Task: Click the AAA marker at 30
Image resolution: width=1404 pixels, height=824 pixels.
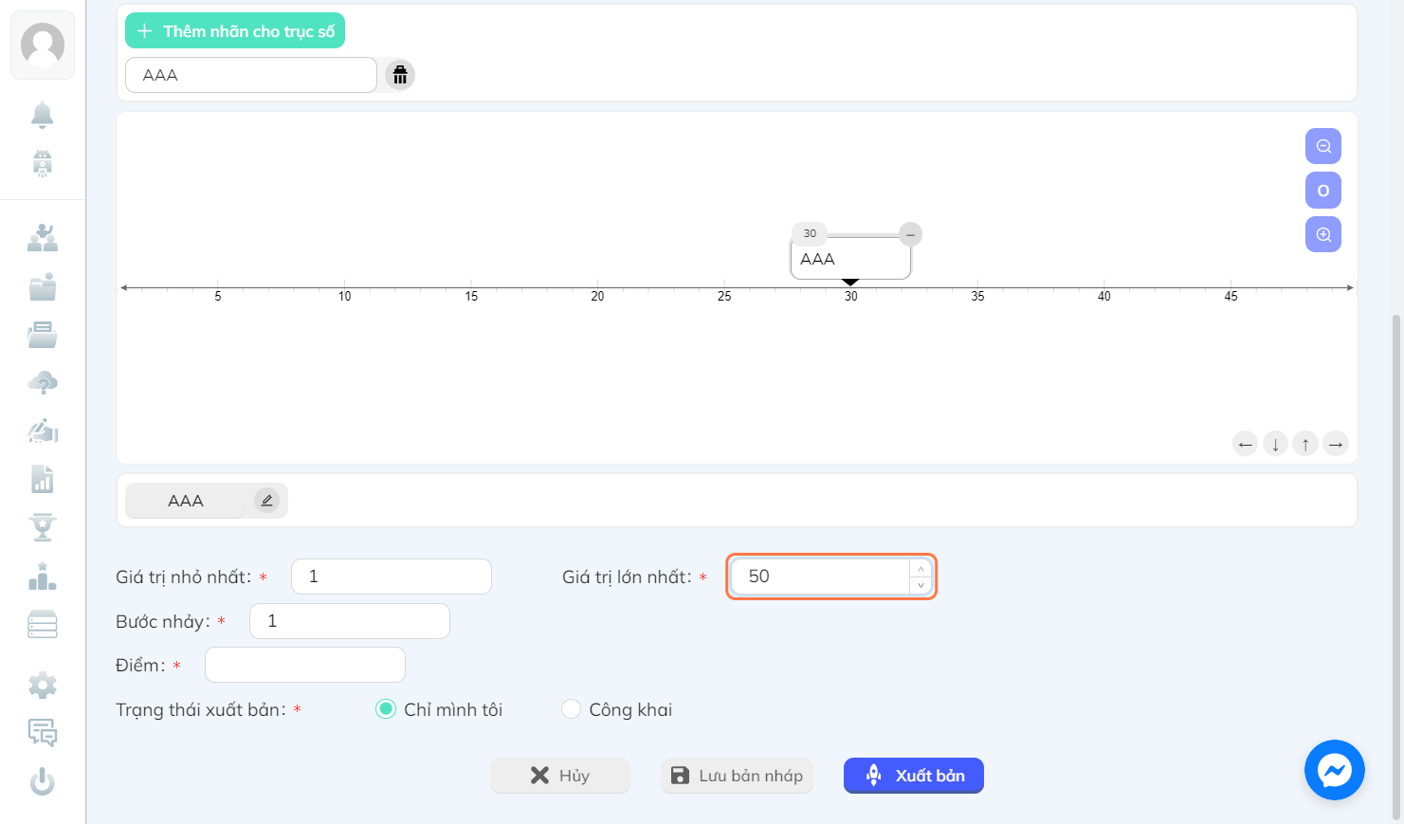Action: (x=850, y=259)
